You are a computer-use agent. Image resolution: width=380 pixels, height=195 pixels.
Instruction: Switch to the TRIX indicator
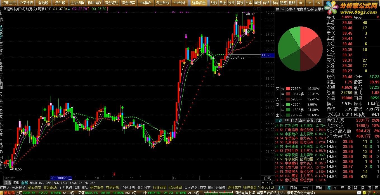64,183
